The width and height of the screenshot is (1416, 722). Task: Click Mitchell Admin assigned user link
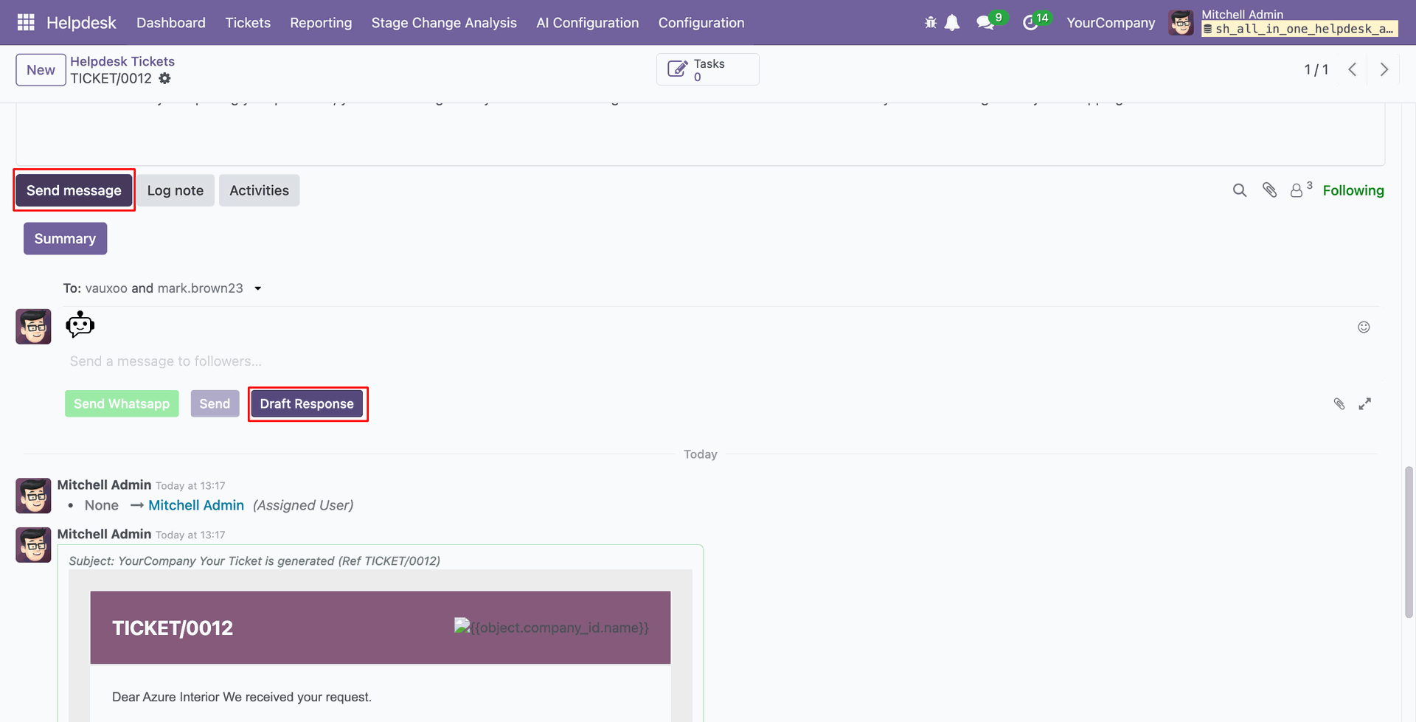click(196, 505)
